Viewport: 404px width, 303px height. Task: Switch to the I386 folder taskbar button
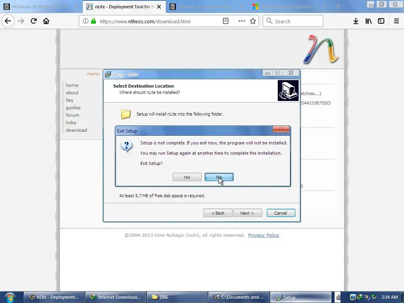[177, 297]
